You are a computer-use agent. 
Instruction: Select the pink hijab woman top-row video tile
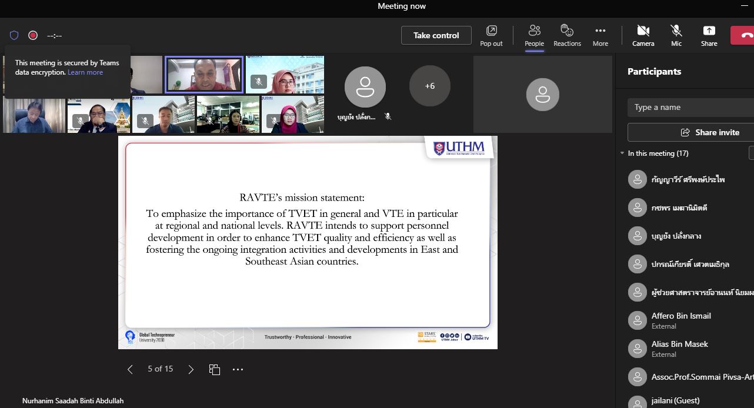click(x=285, y=75)
